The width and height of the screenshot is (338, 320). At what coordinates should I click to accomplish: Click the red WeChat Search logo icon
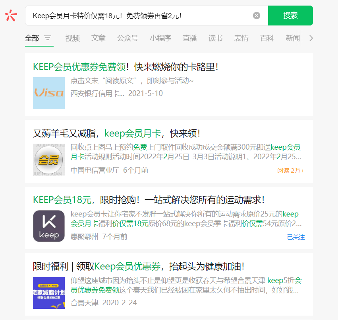11,16
